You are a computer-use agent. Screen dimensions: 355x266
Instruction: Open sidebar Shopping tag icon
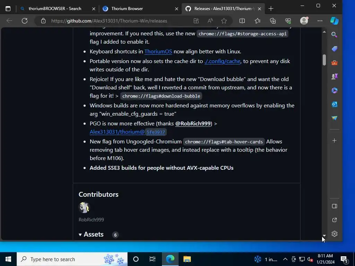(335, 48)
